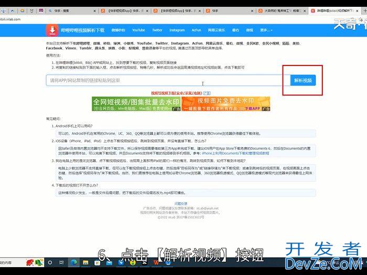Open the Mail app in the taskbar

tap(109, 262)
